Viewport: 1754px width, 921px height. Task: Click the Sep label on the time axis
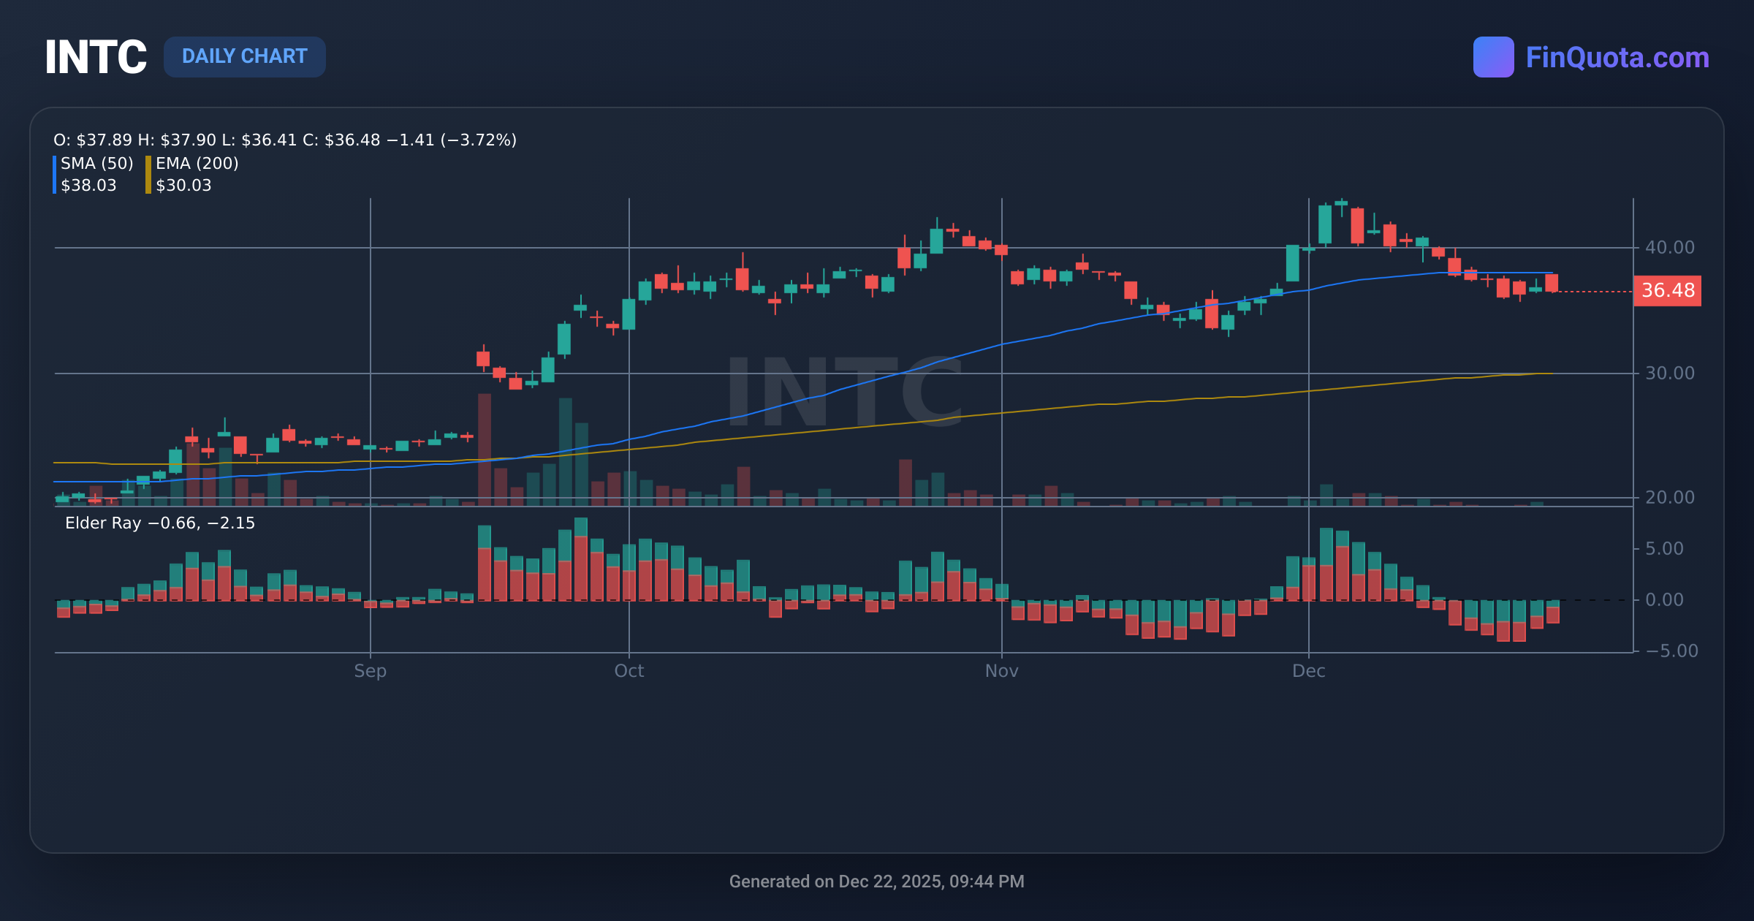(x=371, y=670)
